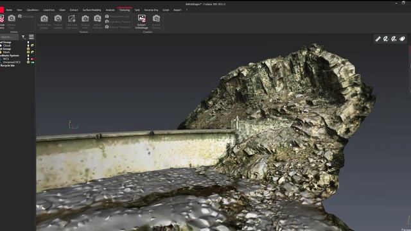This screenshot has width=411, height=231.
Task: Select the Mesh item in tree
Action: 6,52
